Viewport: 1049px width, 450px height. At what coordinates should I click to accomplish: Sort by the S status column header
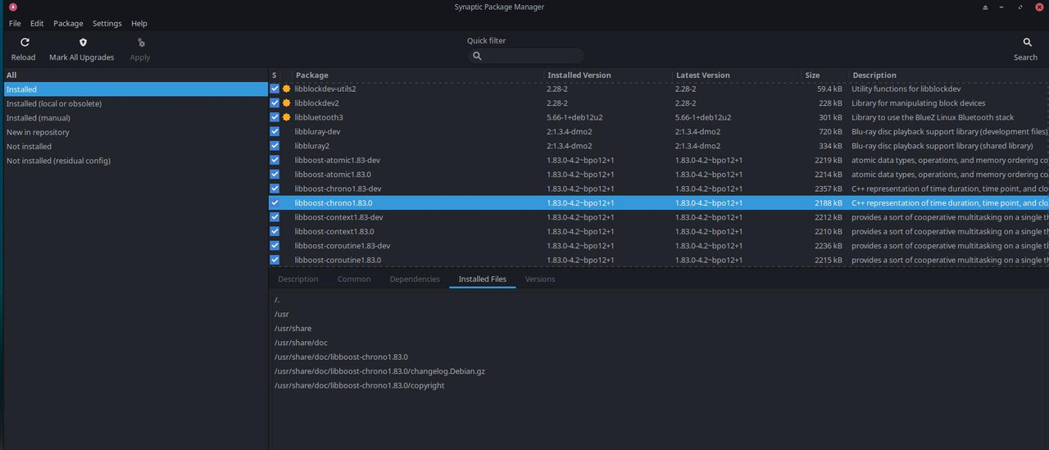(x=275, y=75)
